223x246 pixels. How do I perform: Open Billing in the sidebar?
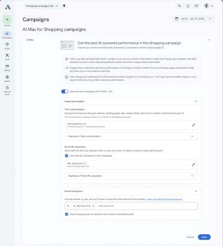coord(7,68)
